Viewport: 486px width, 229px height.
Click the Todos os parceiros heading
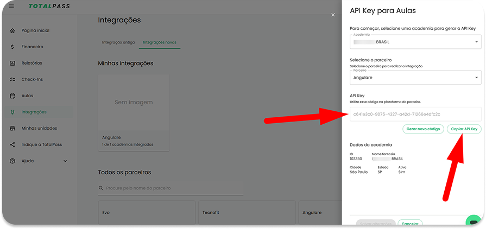coord(124,172)
